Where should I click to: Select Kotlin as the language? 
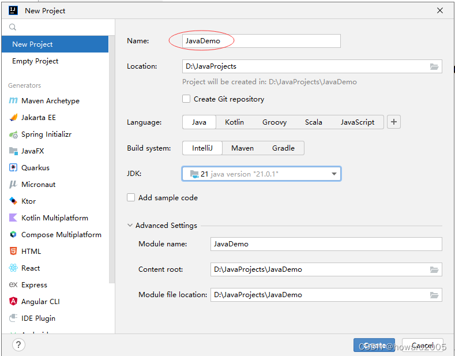(x=235, y=122)
